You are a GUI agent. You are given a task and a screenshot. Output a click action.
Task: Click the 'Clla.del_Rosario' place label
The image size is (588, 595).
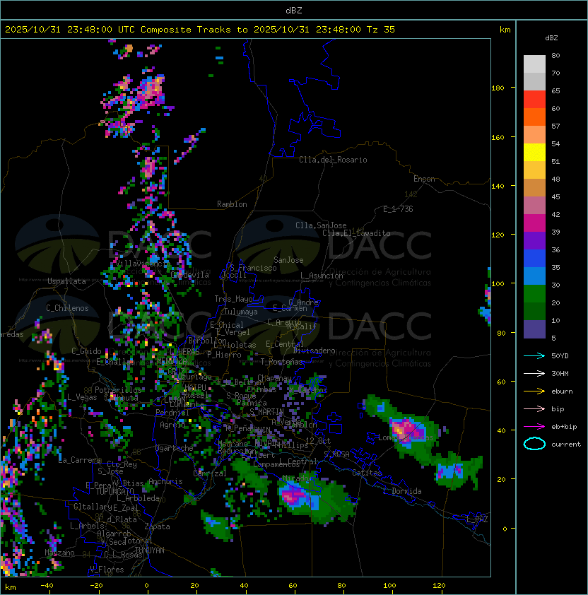[333, 160]
